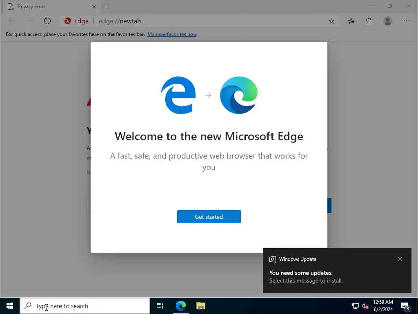Click the network tray icon
The width and height of the screenshot is (418, 314).
(x=356, y=306)
